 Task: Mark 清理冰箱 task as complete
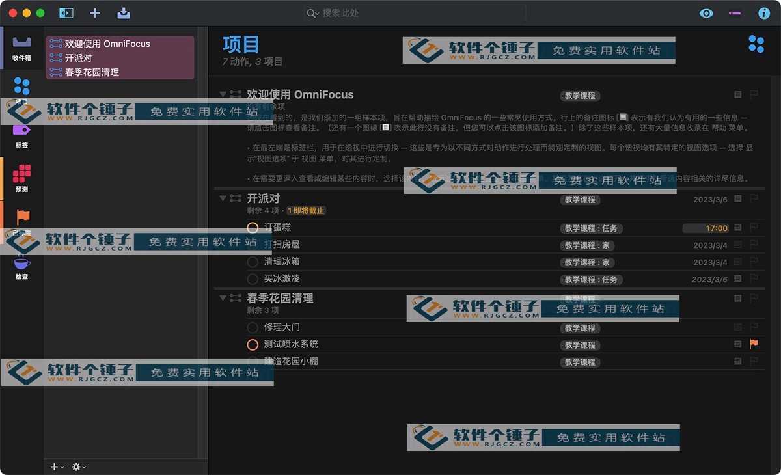pyautogui.click(x=253, y=262)
